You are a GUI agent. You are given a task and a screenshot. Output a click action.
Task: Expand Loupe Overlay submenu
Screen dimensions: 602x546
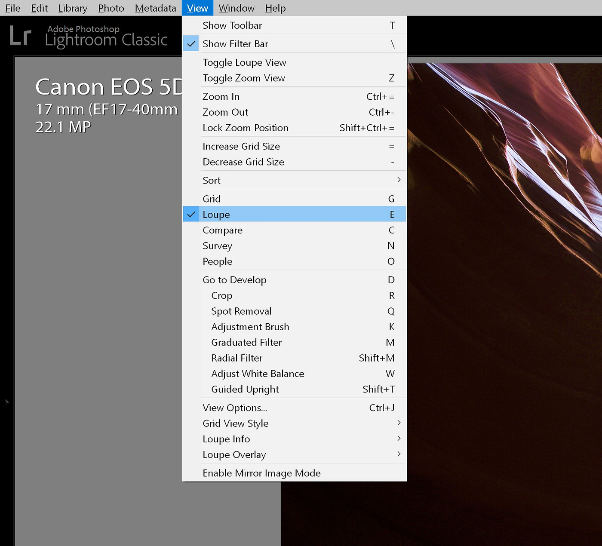(295, 454)
